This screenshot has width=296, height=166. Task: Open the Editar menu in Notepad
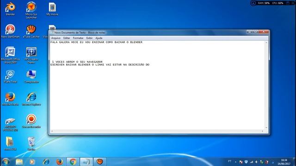pos(67,38)
